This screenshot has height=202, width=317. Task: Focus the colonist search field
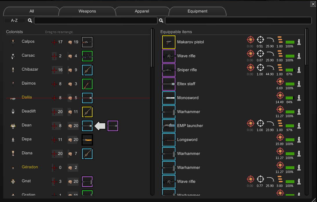click(96, 20)
